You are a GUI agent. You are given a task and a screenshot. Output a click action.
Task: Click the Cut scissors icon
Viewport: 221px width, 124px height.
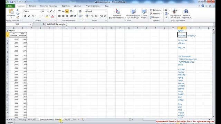[17, 10]
